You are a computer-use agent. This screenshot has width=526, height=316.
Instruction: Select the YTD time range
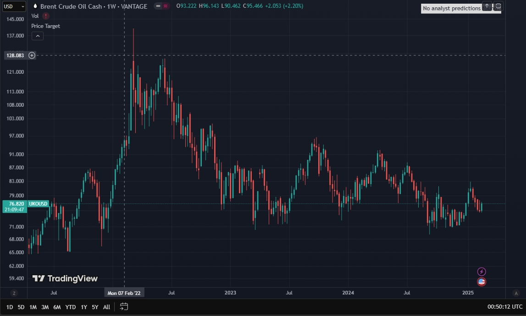pos(71,307)
